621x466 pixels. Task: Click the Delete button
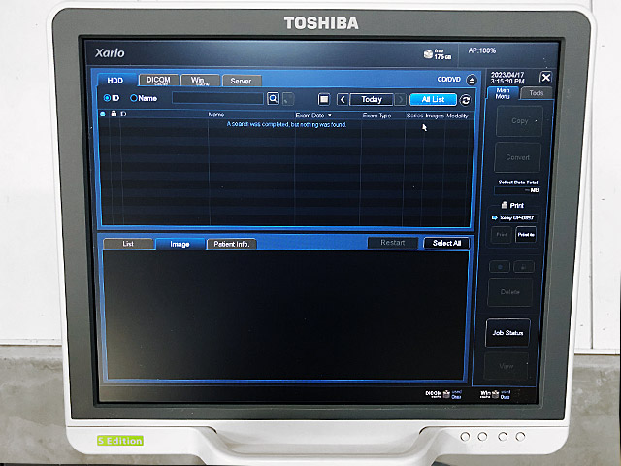click(x=509, y=292)
